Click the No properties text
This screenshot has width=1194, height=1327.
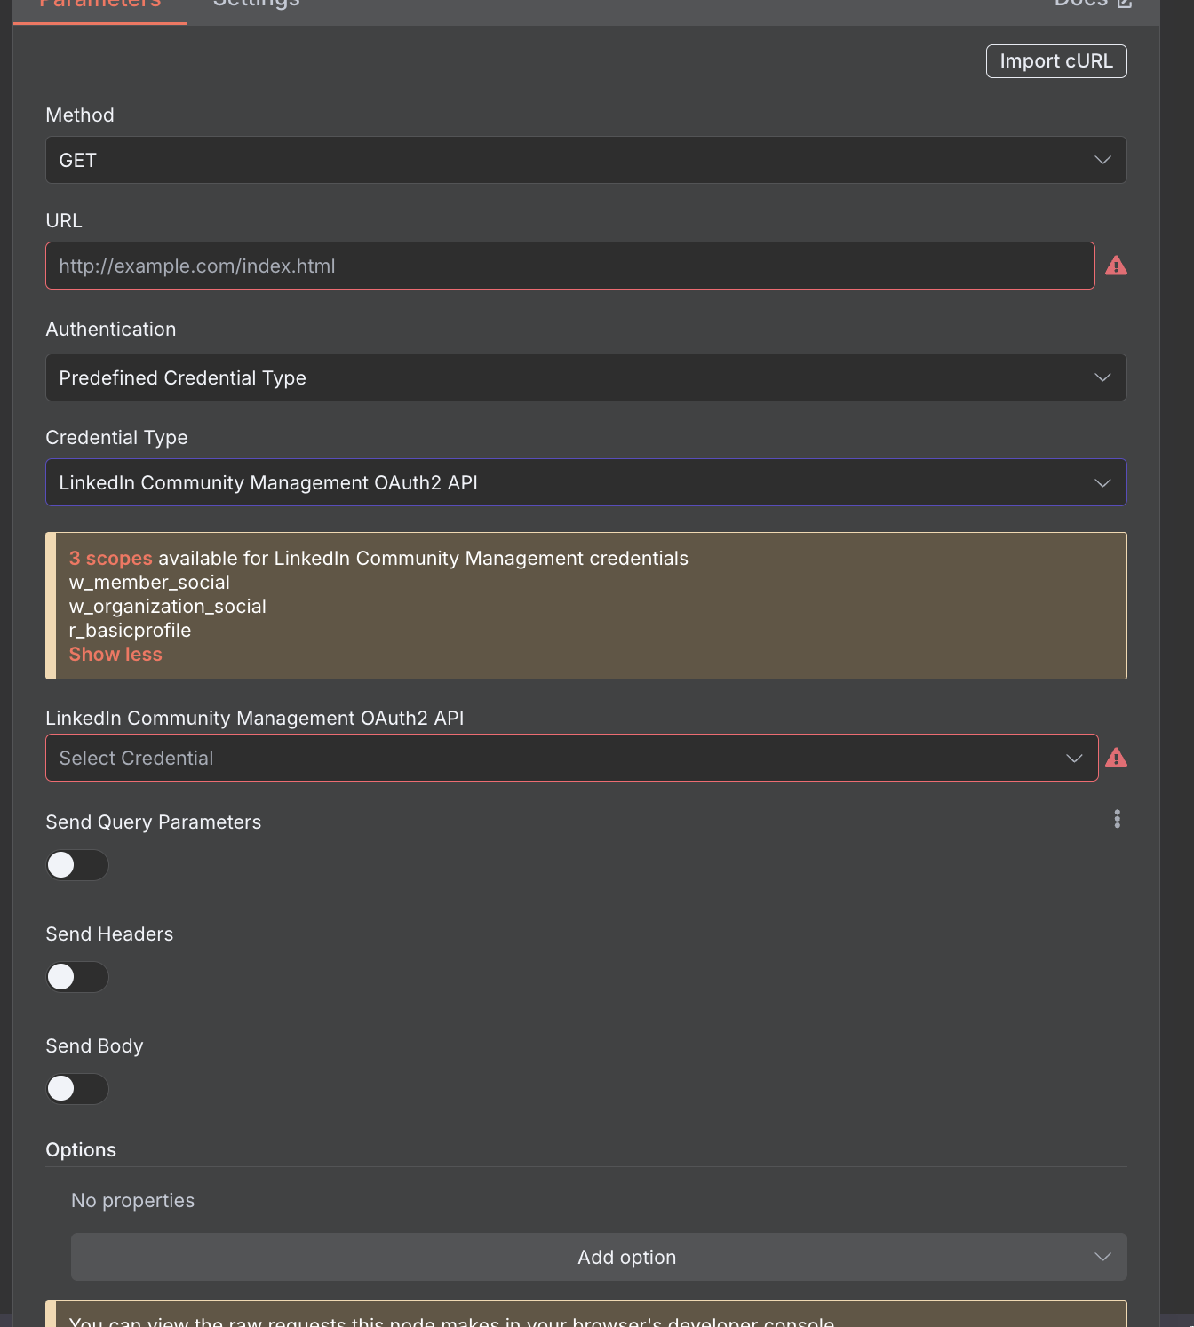click(133, 1201)
